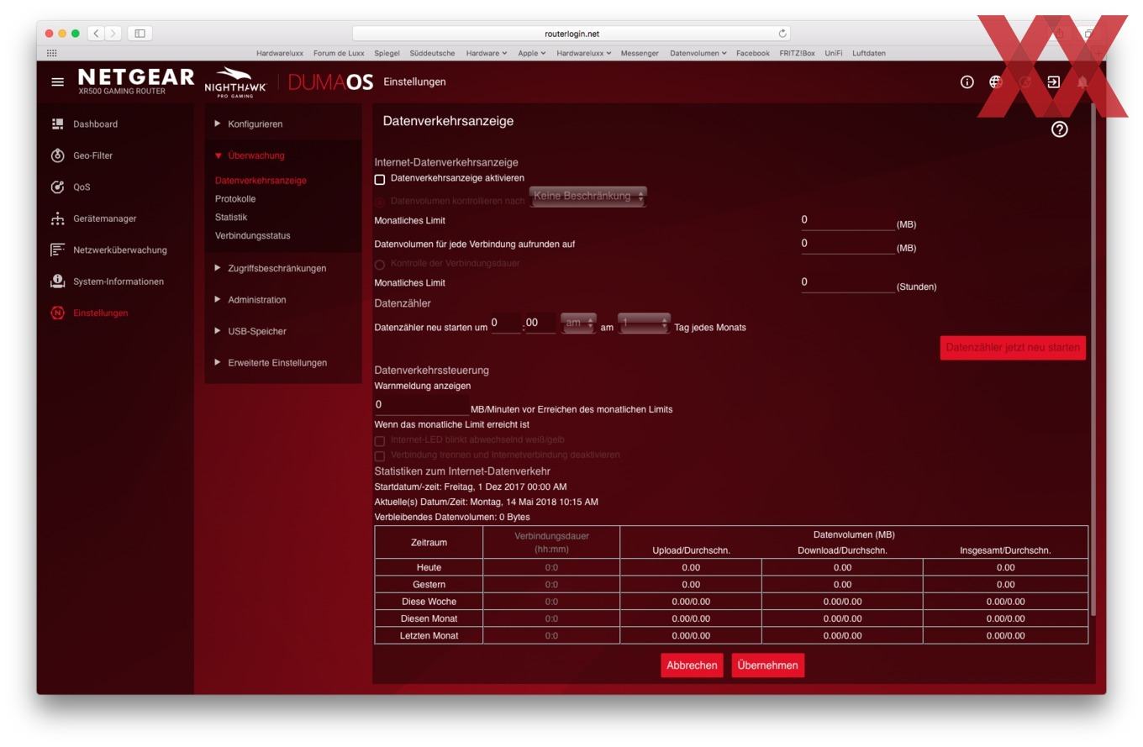This screenshot has height=747, width=1143.
Task: Open the am/pm dropdown
Action: (x=578, y=323)
